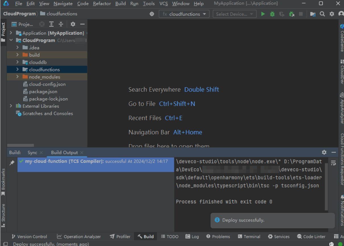Expand the node_modules folder
344x246 pixels.
tap(18, 77)
